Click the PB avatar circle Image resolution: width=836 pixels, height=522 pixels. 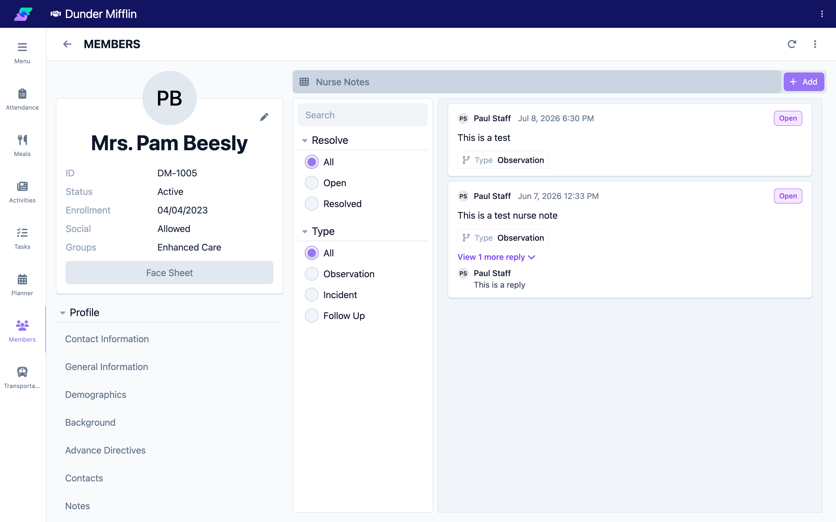pos(169,98)
